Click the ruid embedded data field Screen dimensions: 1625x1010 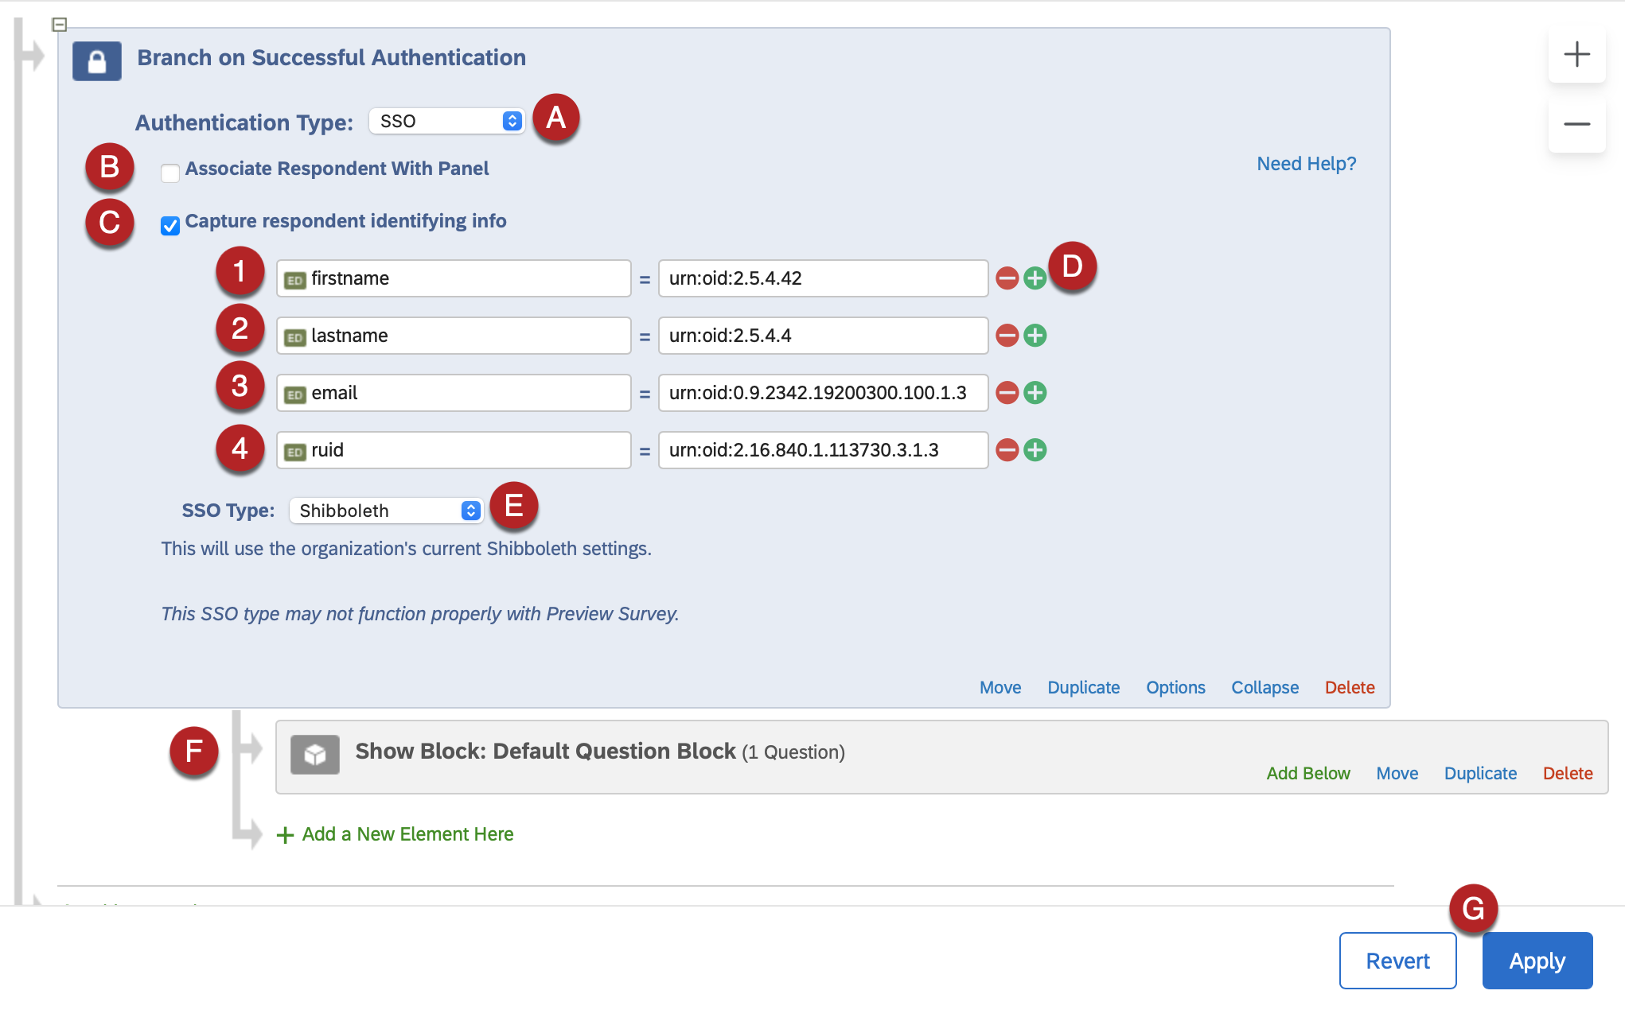tap(454, 450)
